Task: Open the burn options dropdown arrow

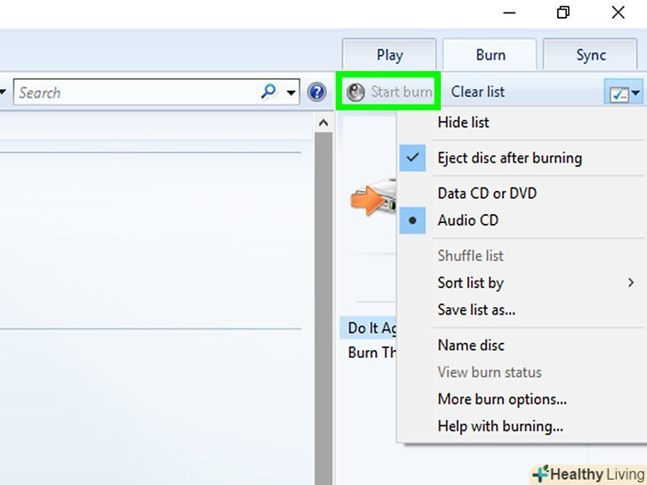Action: pyautogui.click(x=635, y=92)
